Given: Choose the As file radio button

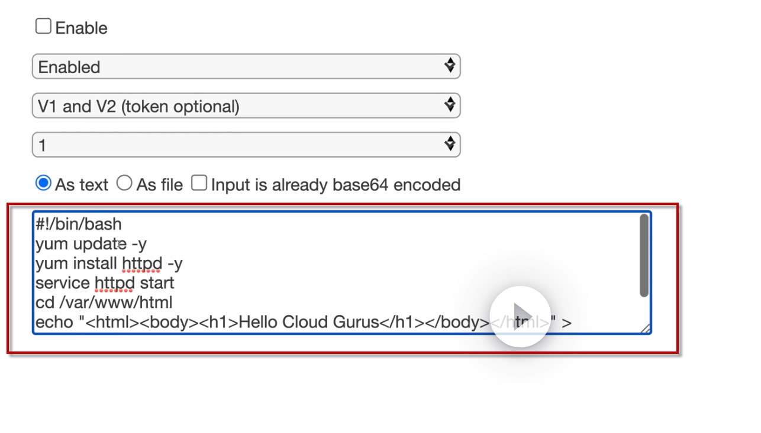Looking at the screenshot, I should (x=124, y=184).
